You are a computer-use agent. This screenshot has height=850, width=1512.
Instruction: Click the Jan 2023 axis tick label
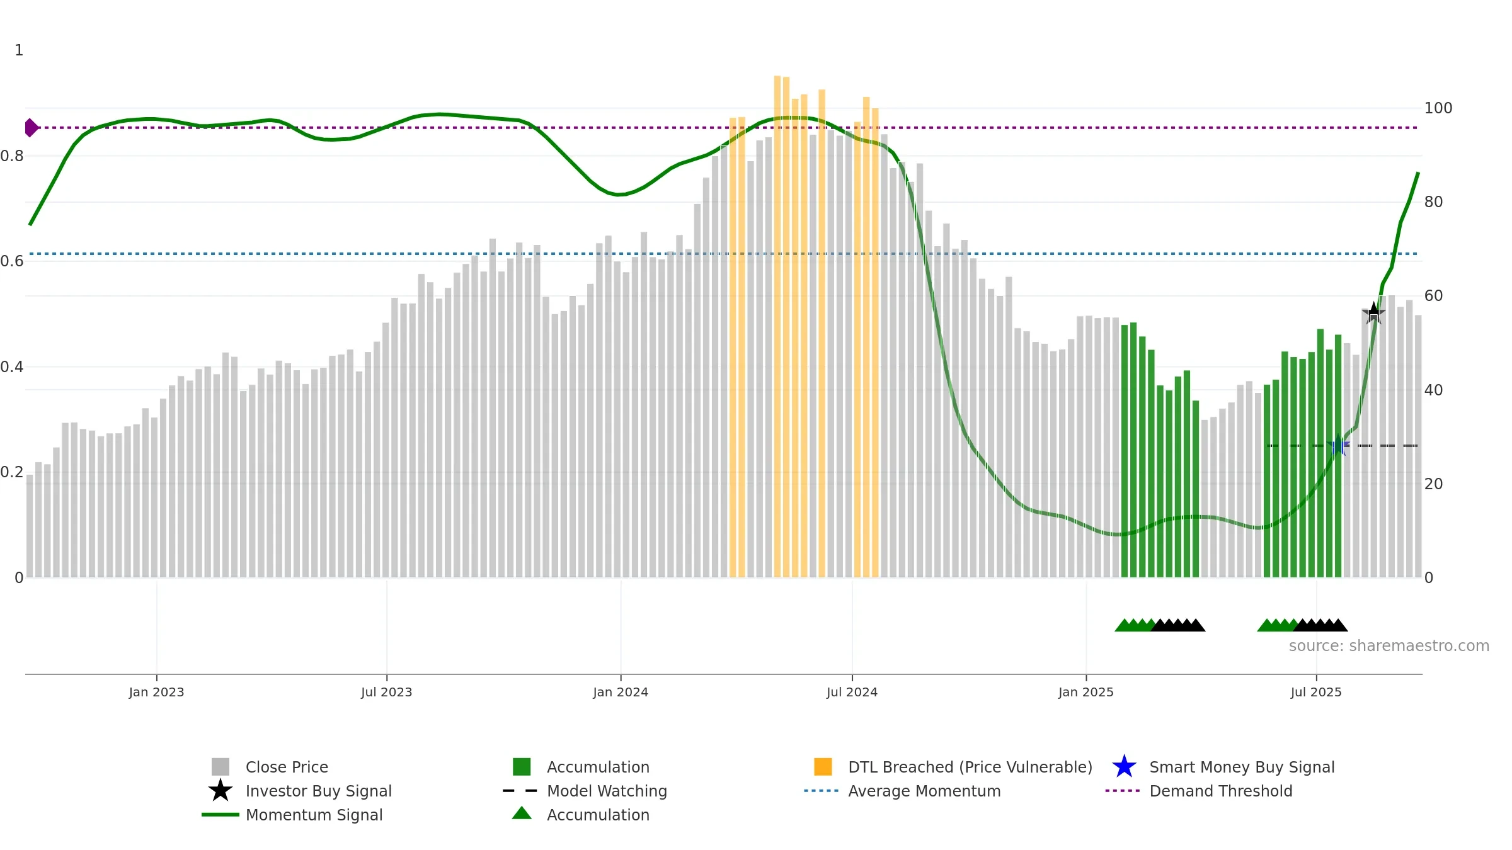pos(156,693)
